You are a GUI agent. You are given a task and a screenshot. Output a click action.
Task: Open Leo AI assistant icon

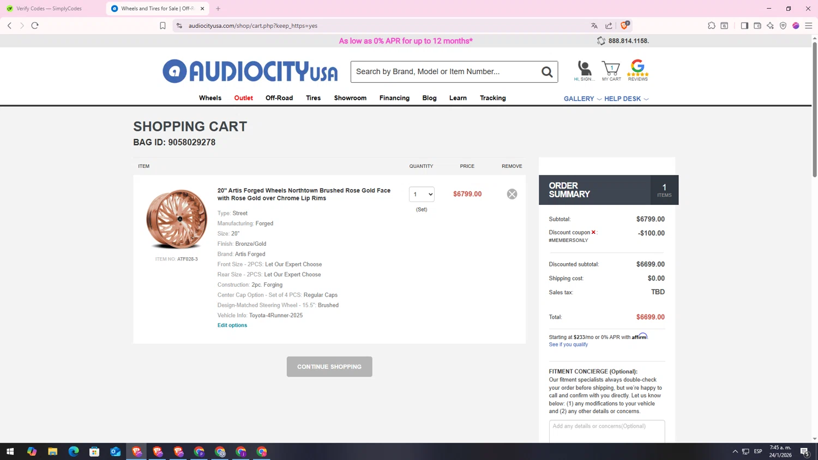770,26
